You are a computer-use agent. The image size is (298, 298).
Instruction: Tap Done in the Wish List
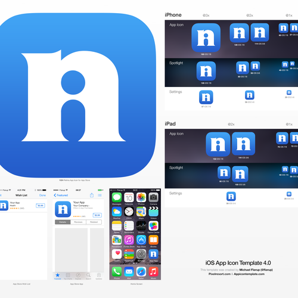coord(42,195)
